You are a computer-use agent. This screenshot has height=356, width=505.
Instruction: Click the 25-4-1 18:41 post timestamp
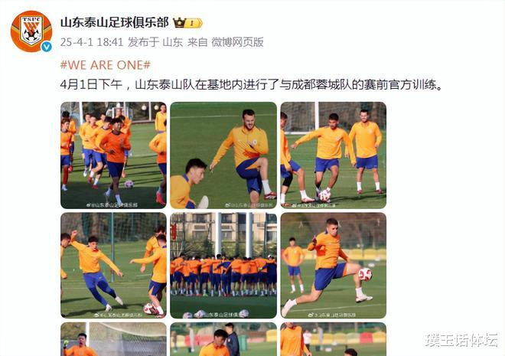pyautogui.click(x=92, y=42)
